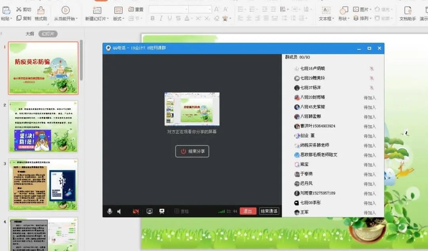Start slideshow with 从当前开始 play icon
428x251 pixels.
click(x=66, y=11)
